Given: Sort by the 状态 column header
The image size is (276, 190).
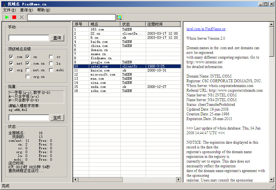Looking at the screenshot, I should point(133,24).
